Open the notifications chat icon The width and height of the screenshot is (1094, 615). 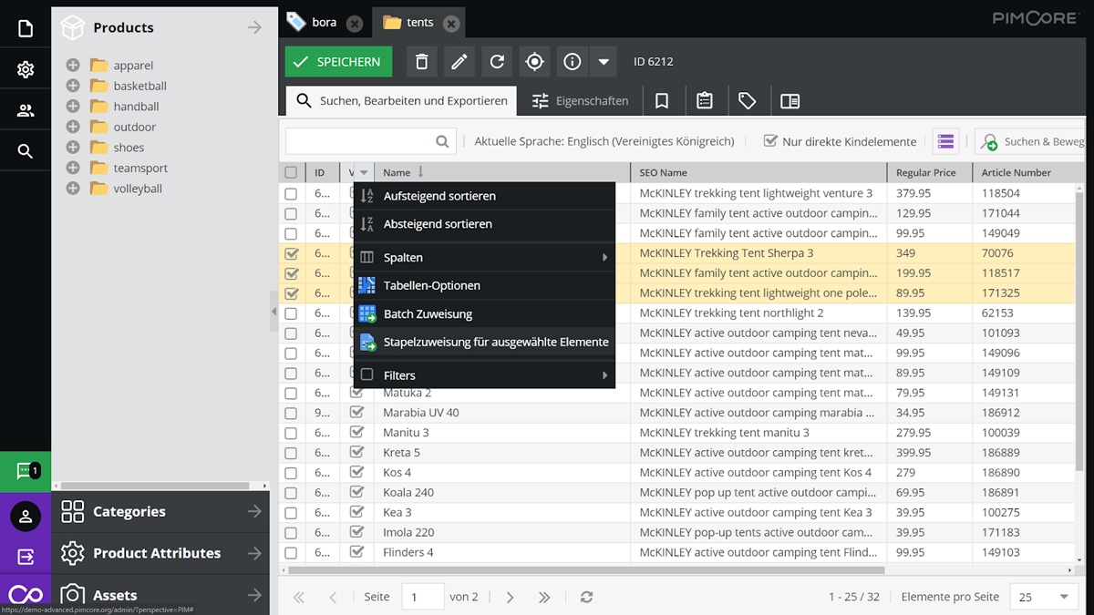tap(26, 471)
